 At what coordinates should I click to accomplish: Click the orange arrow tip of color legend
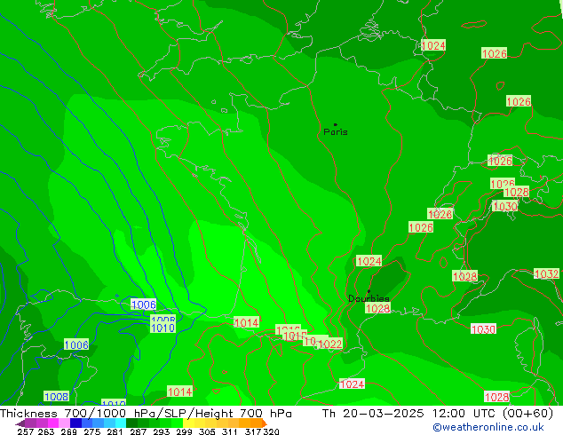(x=265, y=423)
